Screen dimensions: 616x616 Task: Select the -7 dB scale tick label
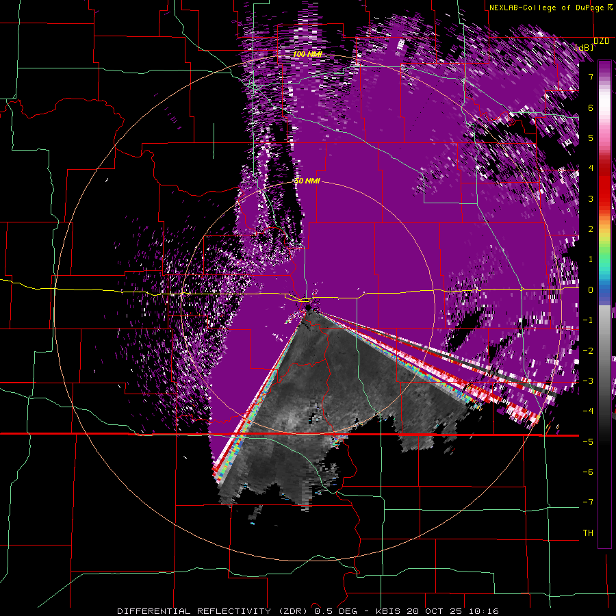(x=588, y=502)
